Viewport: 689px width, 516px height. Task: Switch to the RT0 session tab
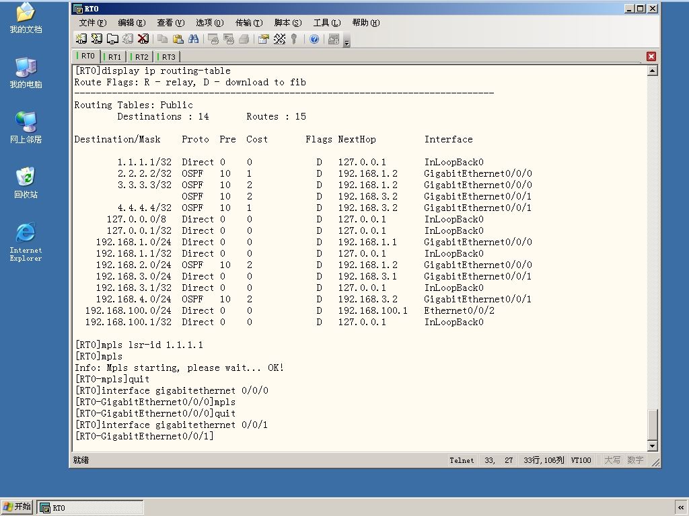click(85, 56)
